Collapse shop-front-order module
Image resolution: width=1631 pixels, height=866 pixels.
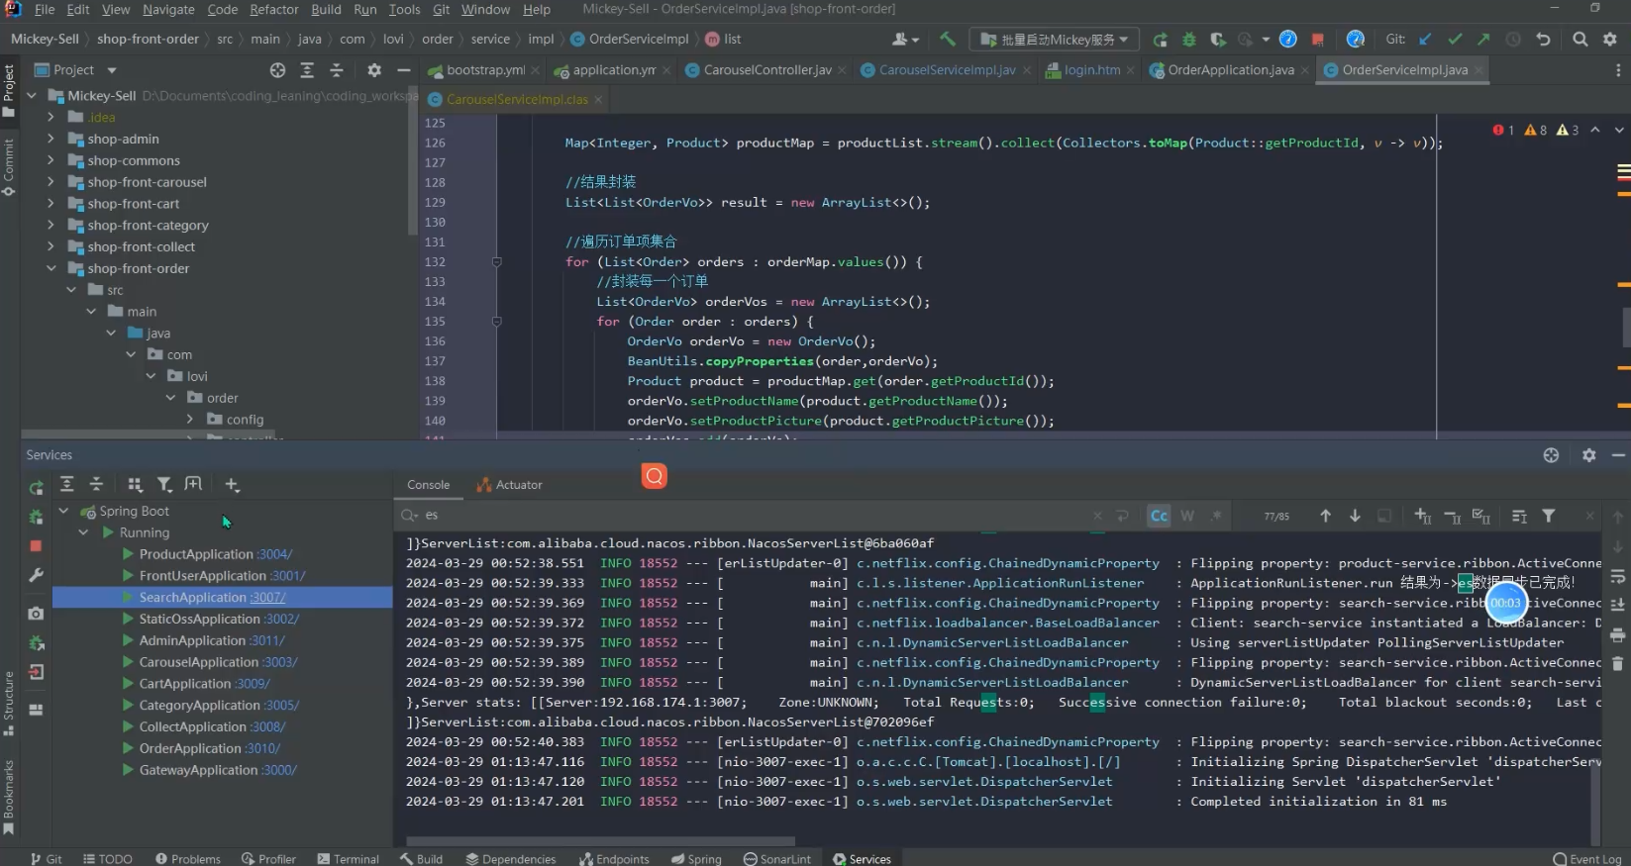coord(51,268)
